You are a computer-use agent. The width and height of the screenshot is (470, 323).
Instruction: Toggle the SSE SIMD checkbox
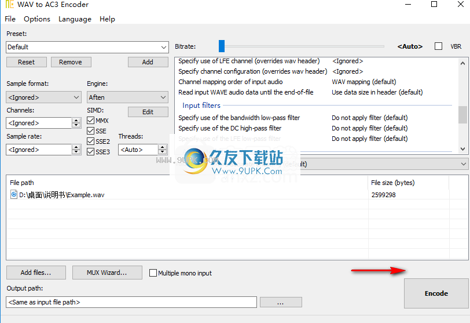(x=90, y=131)
